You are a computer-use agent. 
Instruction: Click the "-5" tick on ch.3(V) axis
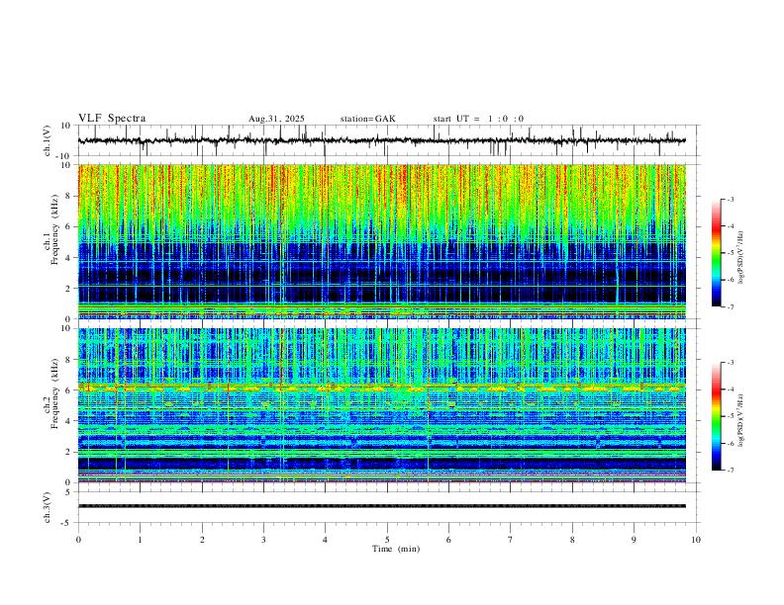(x=66, y=523)
